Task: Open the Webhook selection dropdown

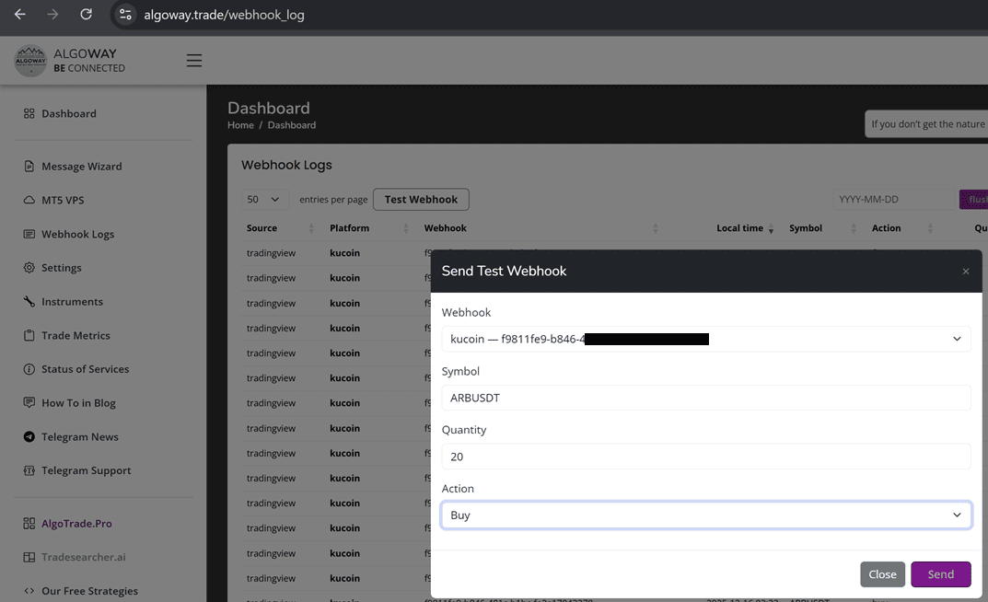Action: 705,339
